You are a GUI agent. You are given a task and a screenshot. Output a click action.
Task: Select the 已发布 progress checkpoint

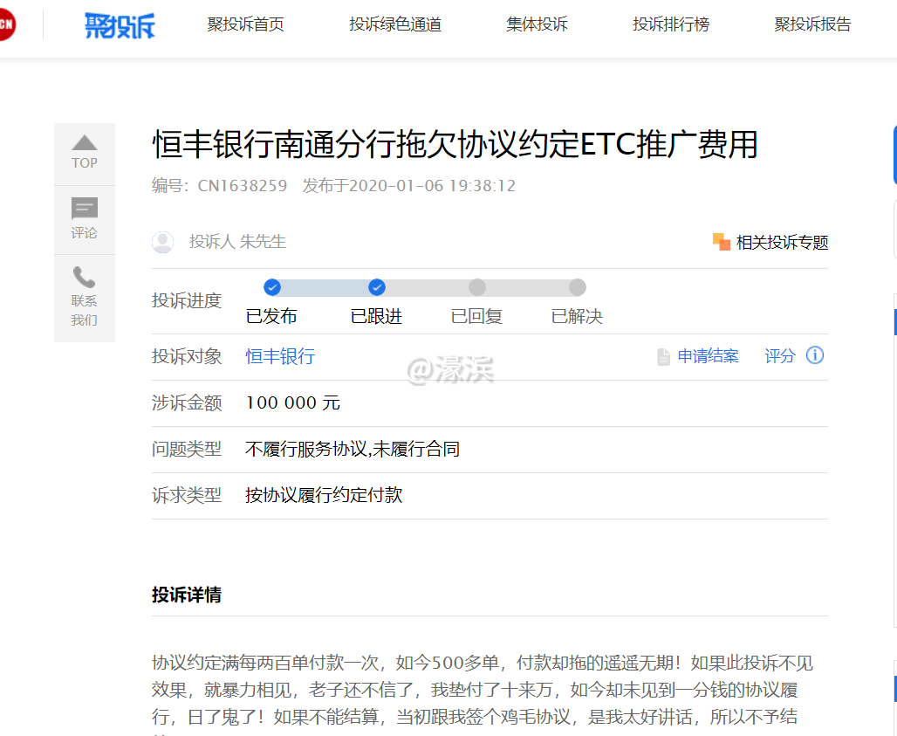[272, 286]
